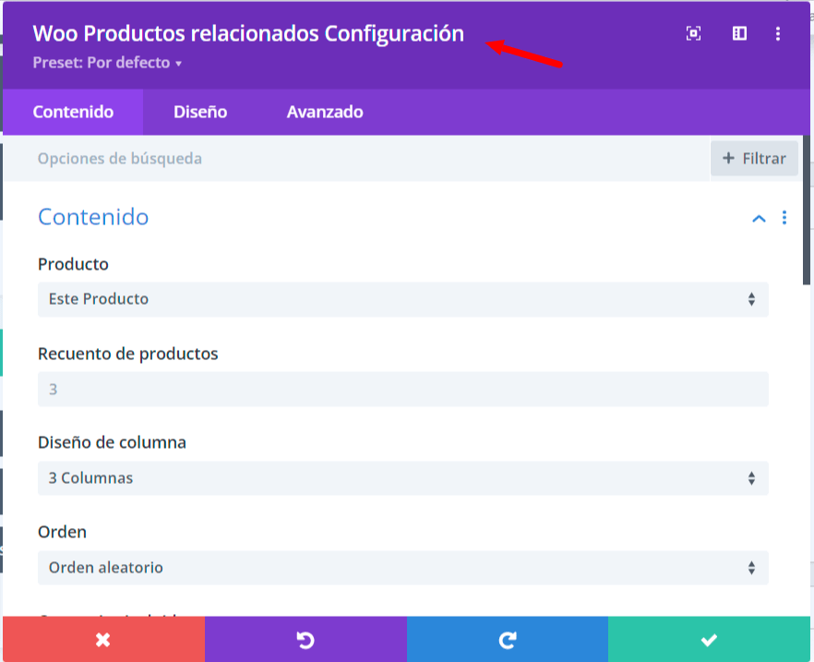Open the Producto dropdown
814x662 pixels.
pyautogui.click(x=402, y=299)
